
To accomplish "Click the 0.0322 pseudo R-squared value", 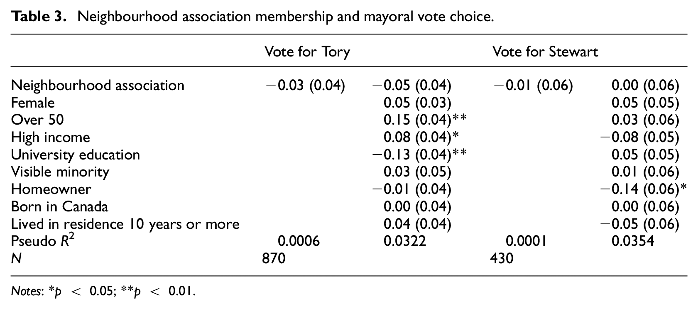I will point(405,241).
